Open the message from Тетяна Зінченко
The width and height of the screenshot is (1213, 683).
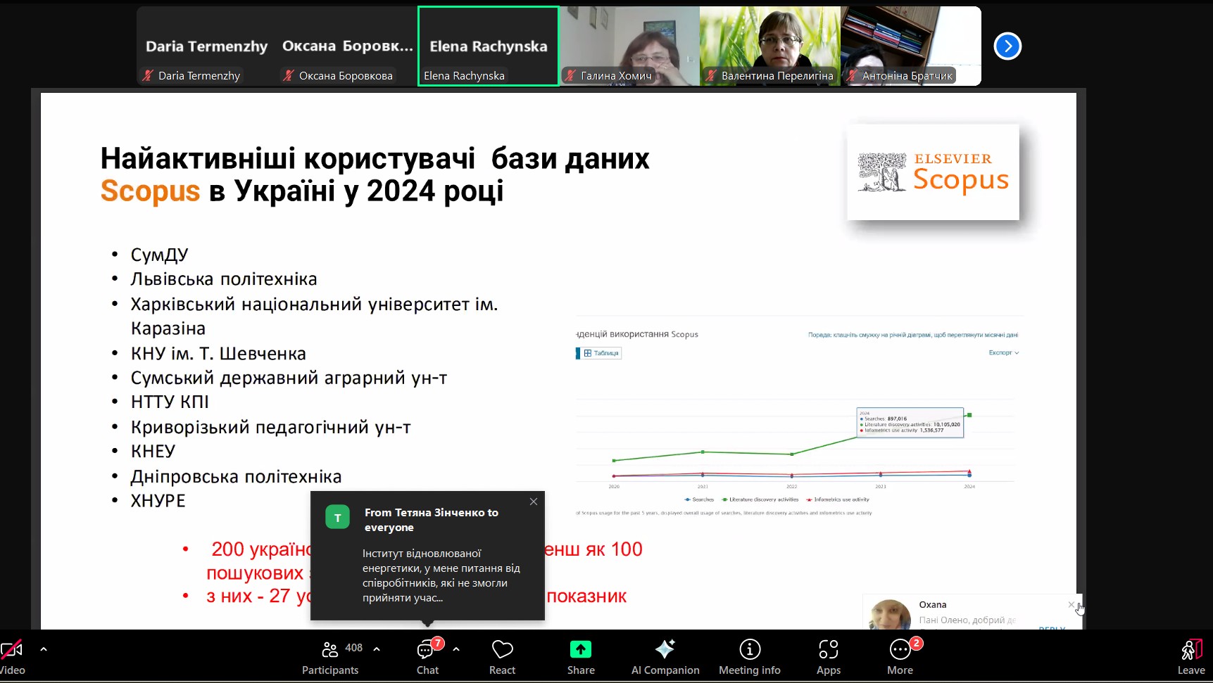[x=427, y=556]
